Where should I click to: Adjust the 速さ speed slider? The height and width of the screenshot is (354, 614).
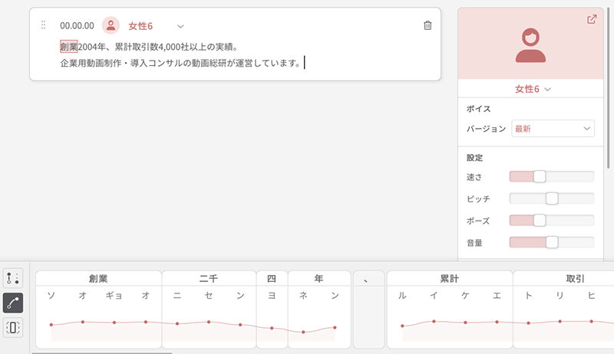pos(540,177)
